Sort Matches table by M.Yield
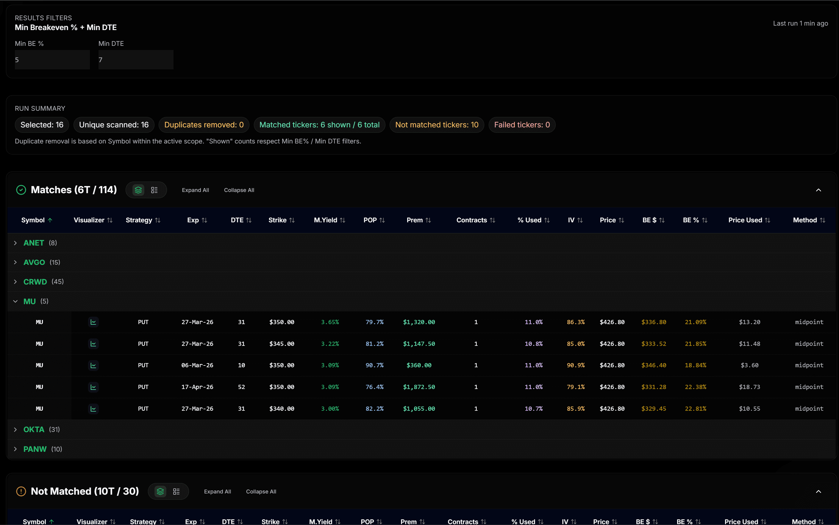The height and width of the screenshot is (525, 839). click(x=329, y=220)
